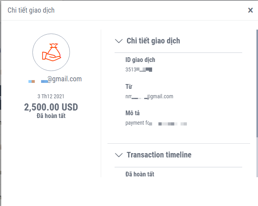
Task: Click the dialog title Chi tiết giao dịch
Action: coord(31,10)
